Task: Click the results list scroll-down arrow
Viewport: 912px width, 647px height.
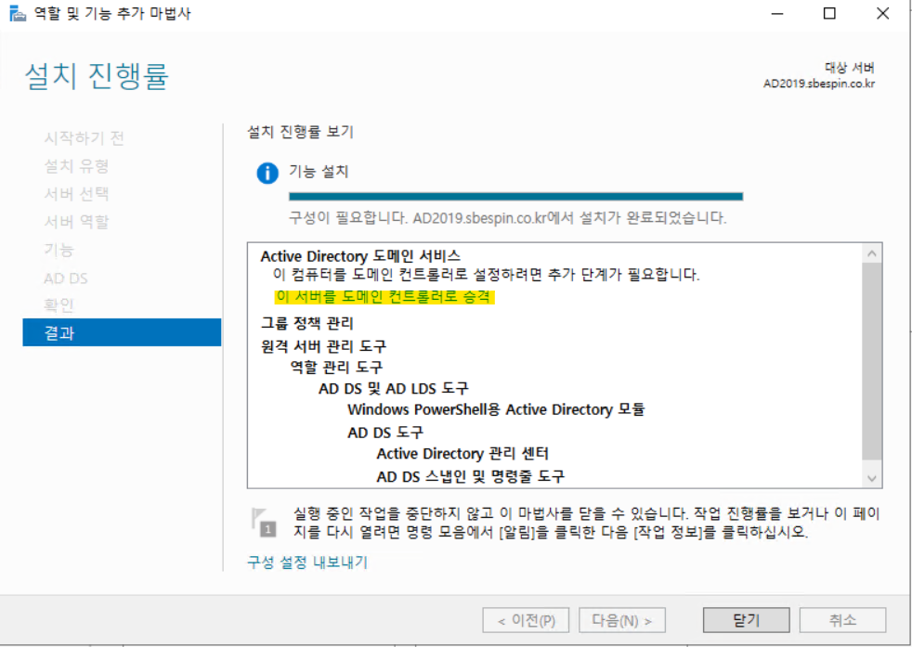Action: pyautogui.click(x=871, y=478)
